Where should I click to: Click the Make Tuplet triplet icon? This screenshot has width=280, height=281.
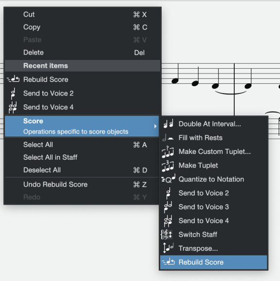coord(168,166)
